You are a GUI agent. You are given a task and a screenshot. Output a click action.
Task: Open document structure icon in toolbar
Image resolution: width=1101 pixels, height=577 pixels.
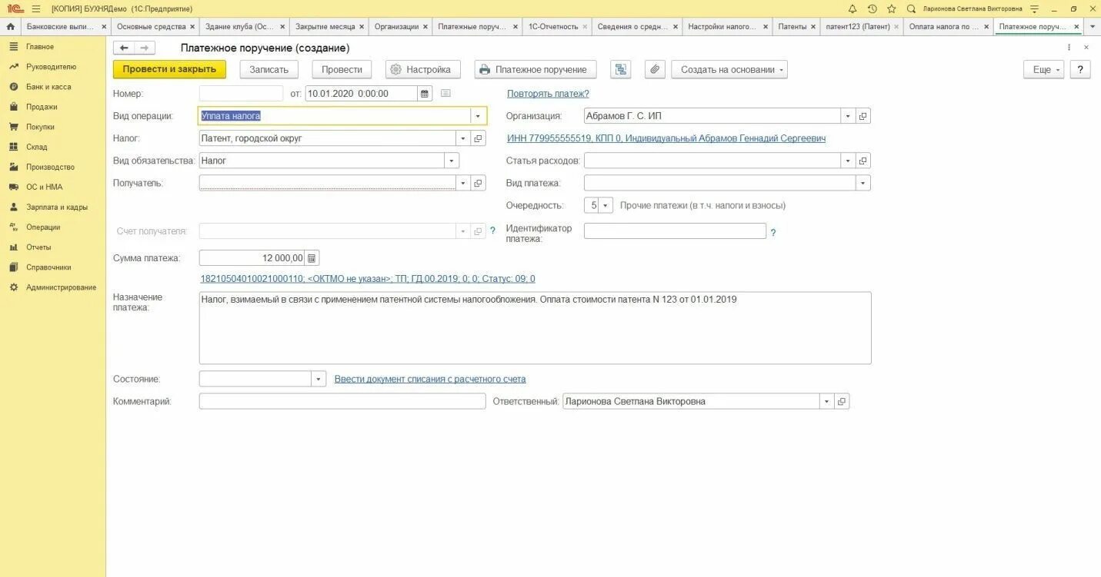[621, 69]
